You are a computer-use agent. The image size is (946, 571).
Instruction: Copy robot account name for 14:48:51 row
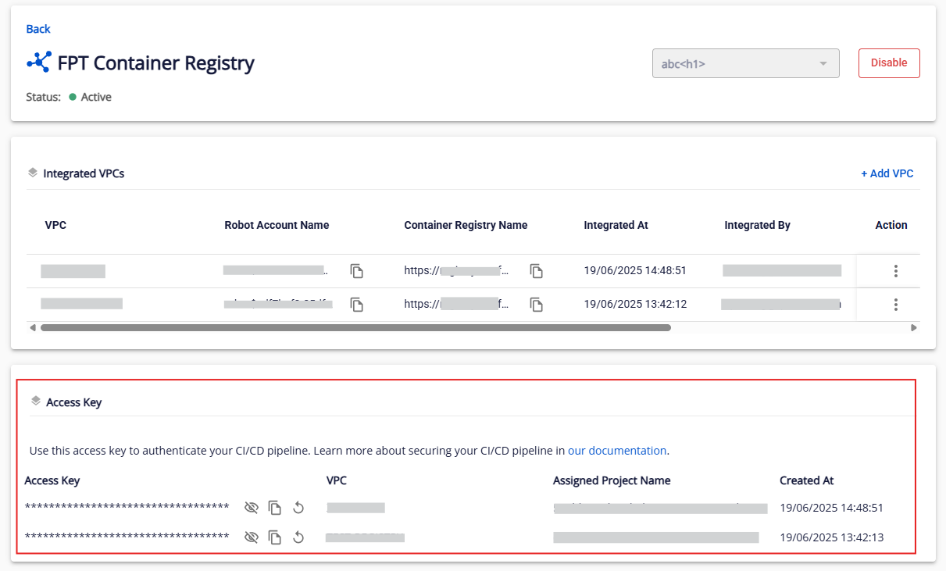357,271
